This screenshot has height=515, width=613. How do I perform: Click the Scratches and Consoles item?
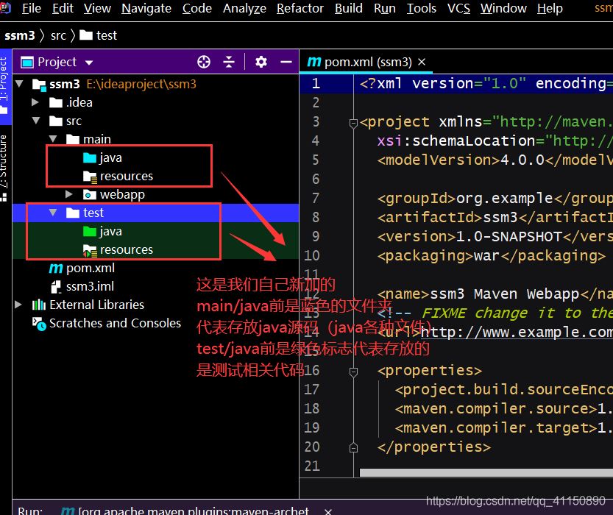point(115,323)
